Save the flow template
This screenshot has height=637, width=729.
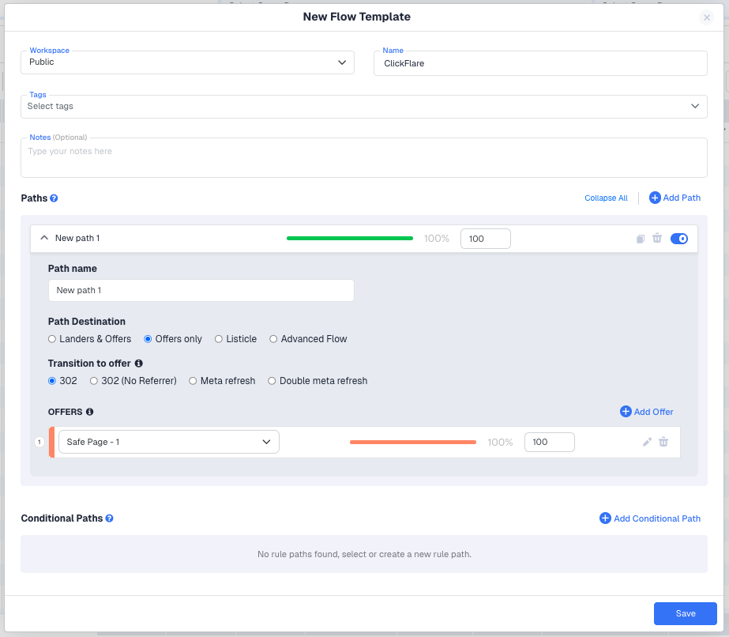[685, 614]
